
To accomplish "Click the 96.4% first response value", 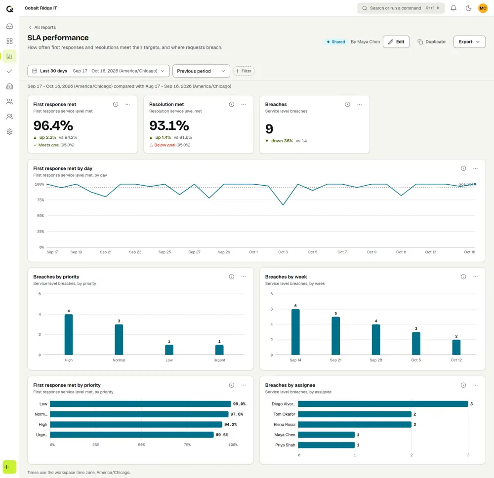I will pyautogui.click(x=53, y=125).
